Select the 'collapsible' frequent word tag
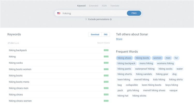The height and width of the screenshot is (104, 194). [132, 85]
